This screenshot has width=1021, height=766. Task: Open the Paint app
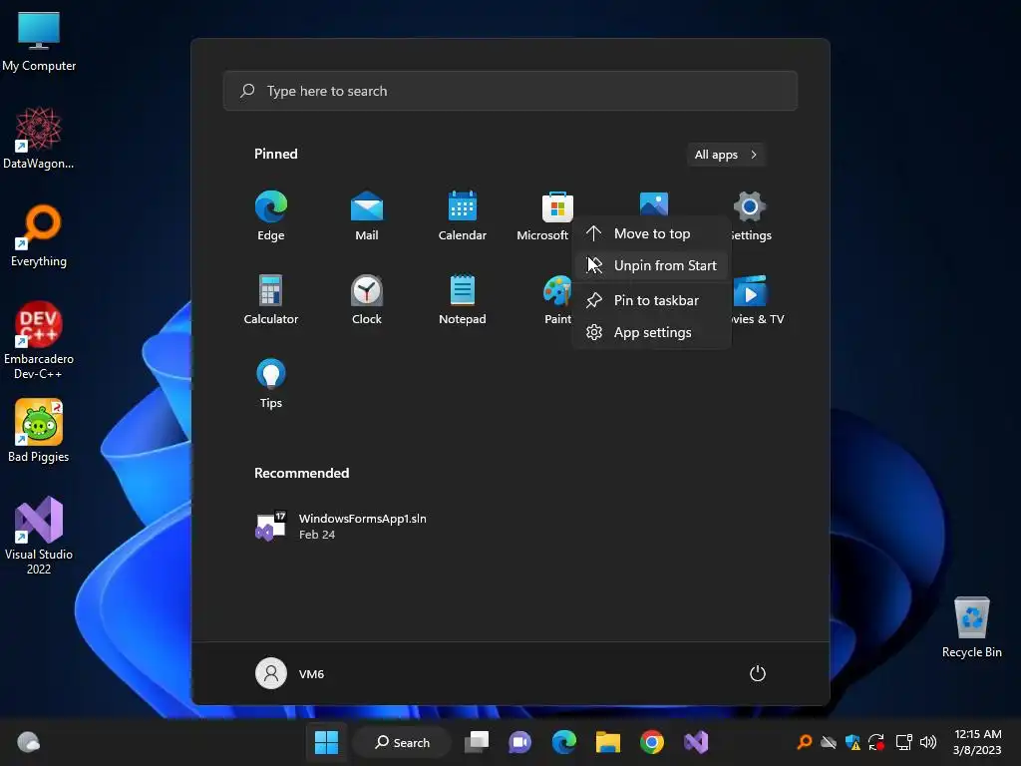tap(557, 299)
